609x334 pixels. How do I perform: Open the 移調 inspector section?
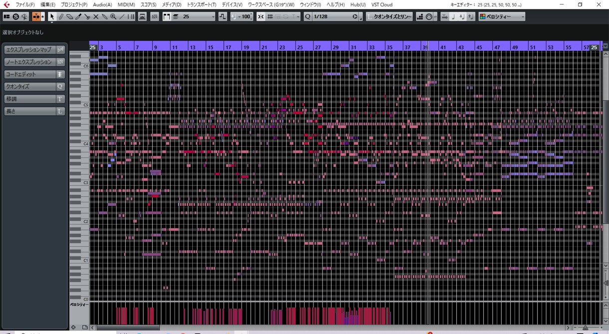29,99
